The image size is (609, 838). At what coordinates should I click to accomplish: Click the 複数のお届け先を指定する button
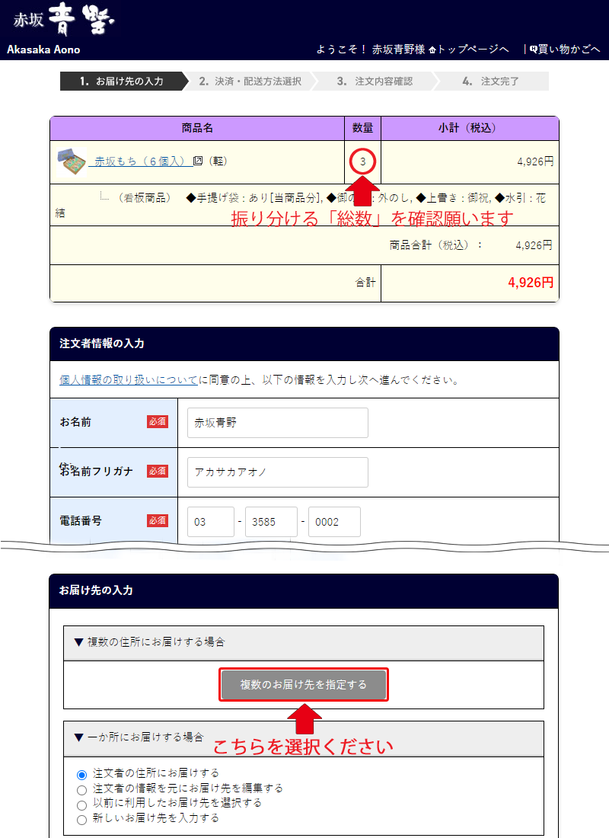click(x=303, y=684)
